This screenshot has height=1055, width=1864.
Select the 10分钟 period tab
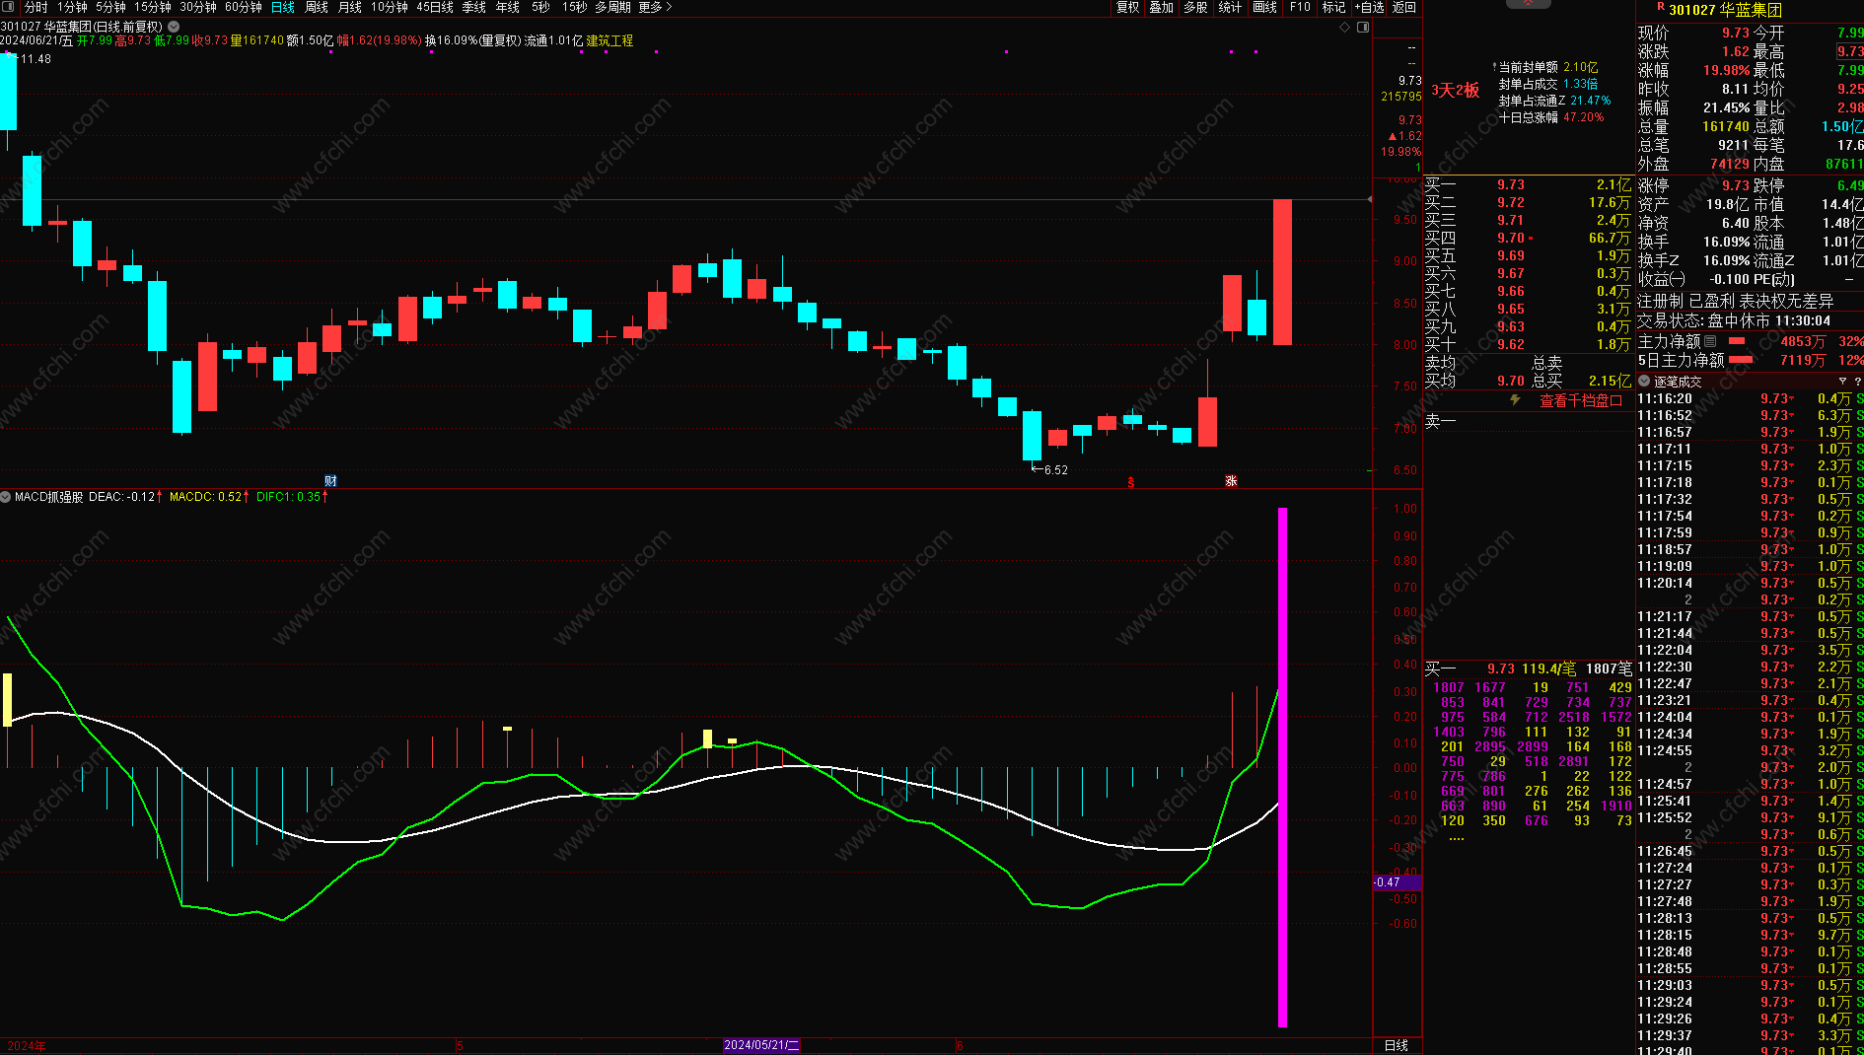point(390,7)
